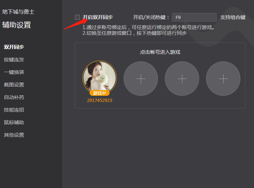Click the 辅助设置 heading
The width and height of the screenshot is (254, 188).
[16, 25]
